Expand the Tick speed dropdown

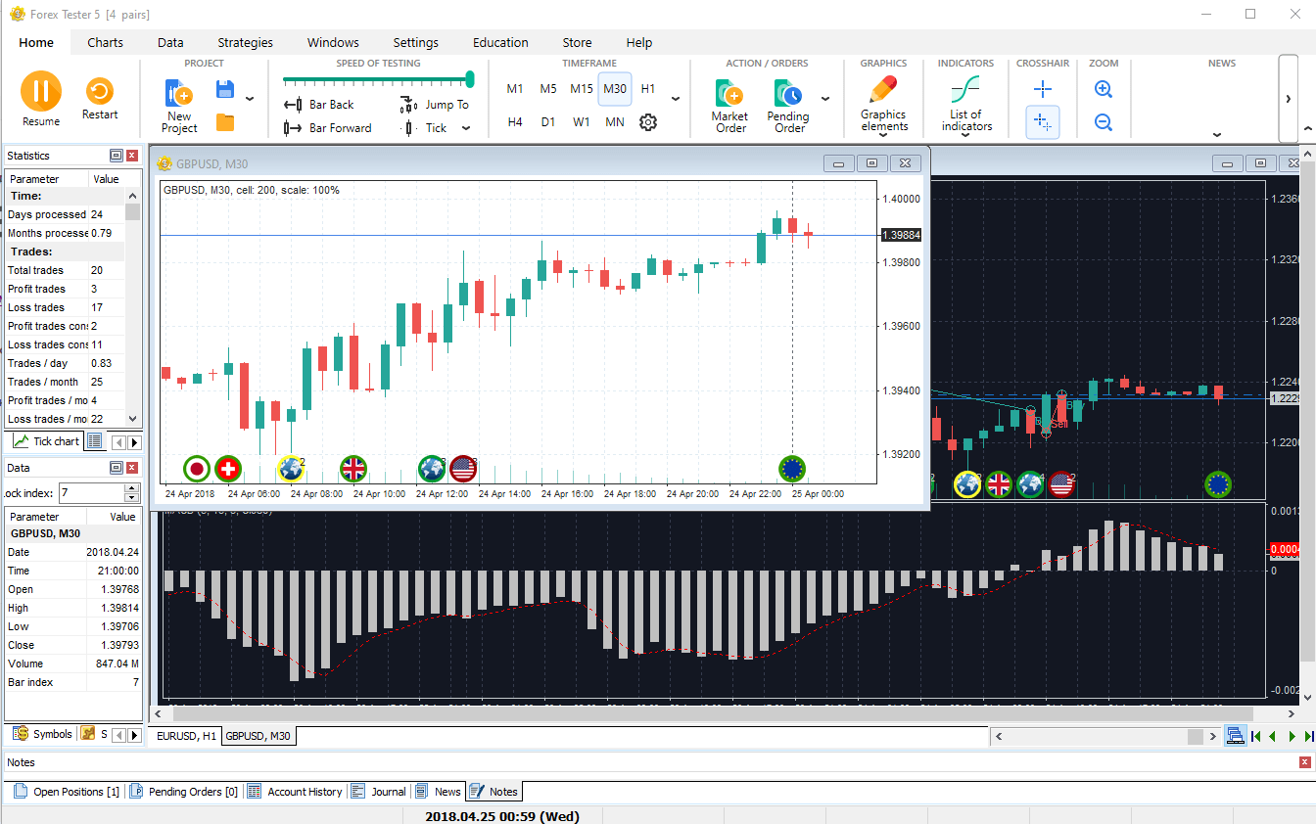(x=466, y=128)
